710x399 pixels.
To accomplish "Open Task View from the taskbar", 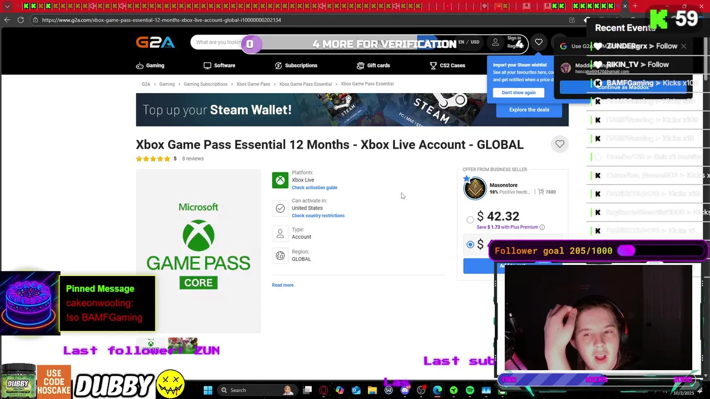I will [307, 390].
